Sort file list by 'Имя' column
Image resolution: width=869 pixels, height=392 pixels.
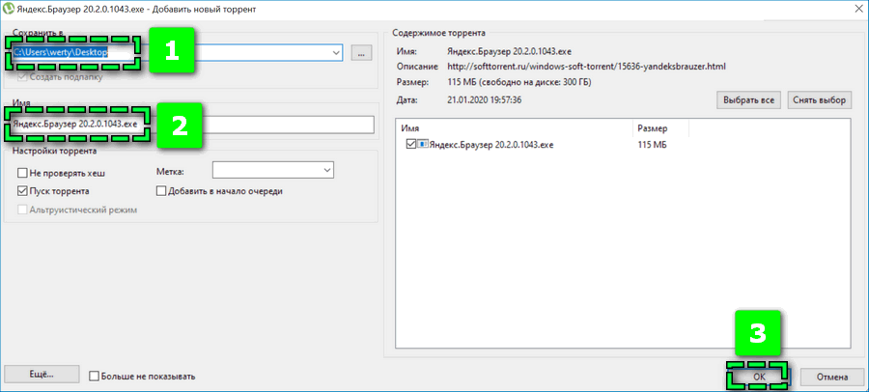point(512,127)
